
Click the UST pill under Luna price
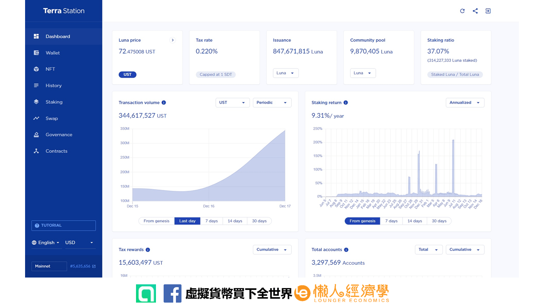pos(127,74)
